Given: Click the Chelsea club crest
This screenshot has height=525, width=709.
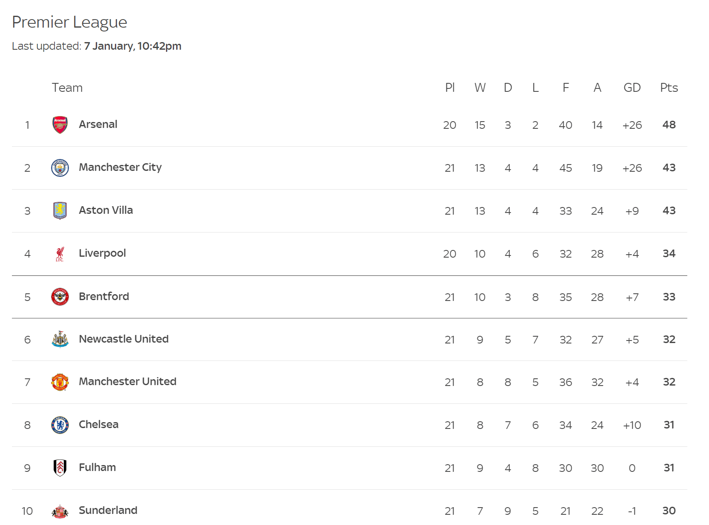Looking at the screenshot, I should [60, 425].
